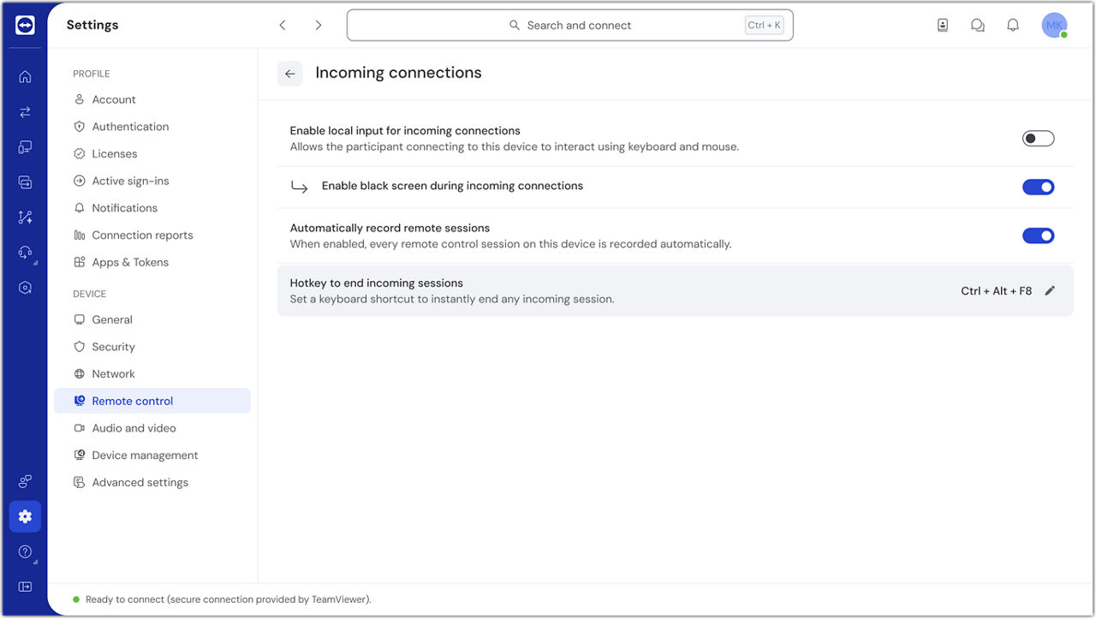
Task: Disable black screen during incoming connections
Action: coord(1038,187)
